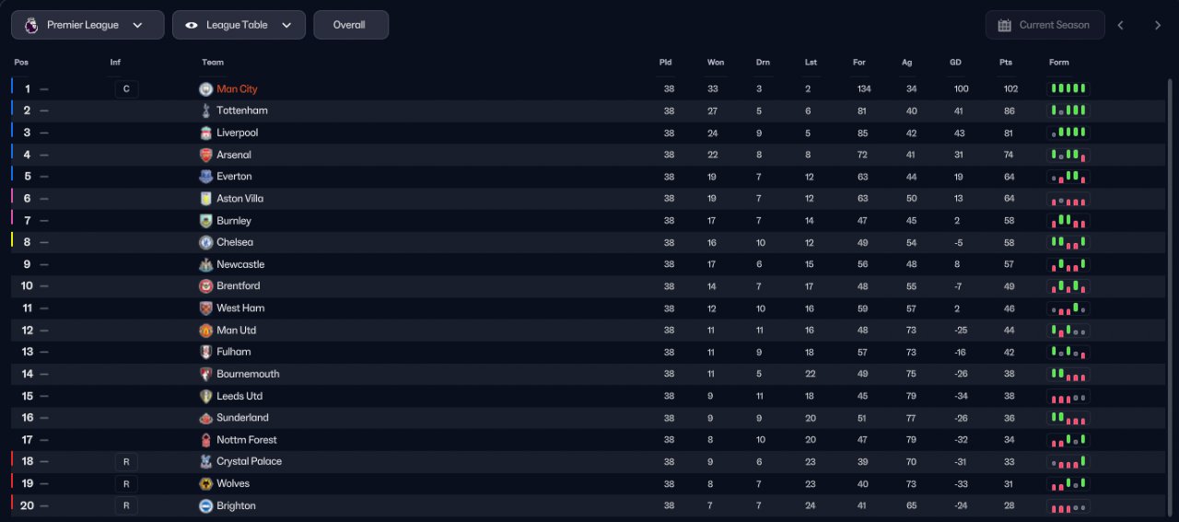Screen dimensions: 1179x522
Task: Click the Brighton club badge icon
Action: point(205,505)
